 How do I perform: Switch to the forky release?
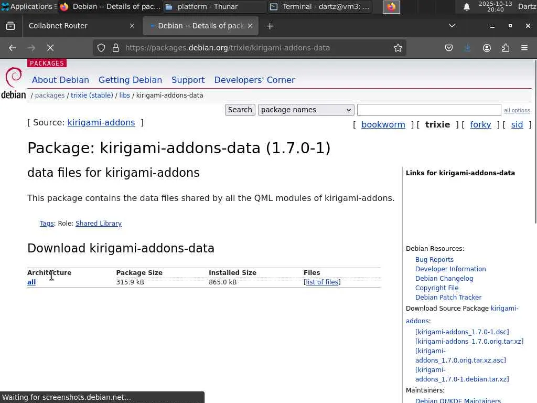[x=480, y=124]
